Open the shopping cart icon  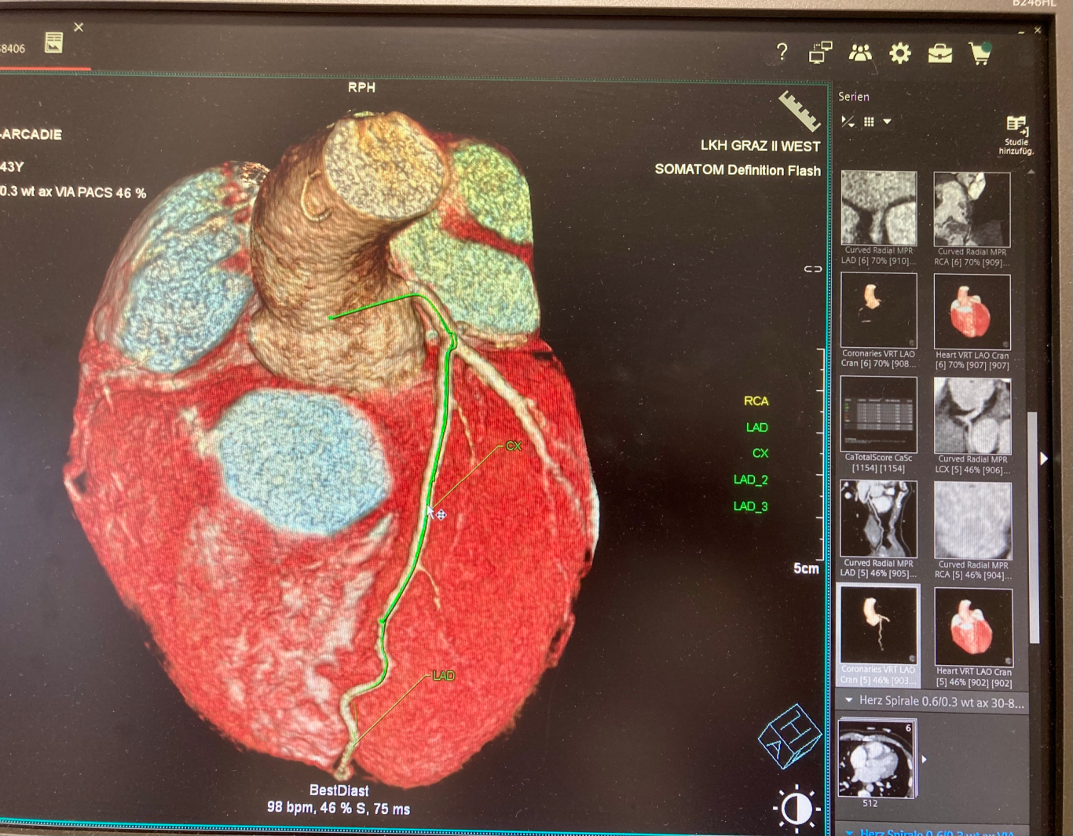(980, 53)
